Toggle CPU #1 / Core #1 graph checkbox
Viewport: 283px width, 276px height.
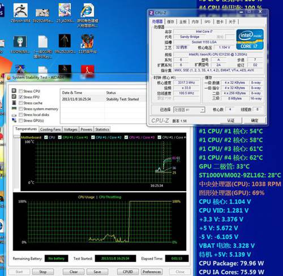60,137
